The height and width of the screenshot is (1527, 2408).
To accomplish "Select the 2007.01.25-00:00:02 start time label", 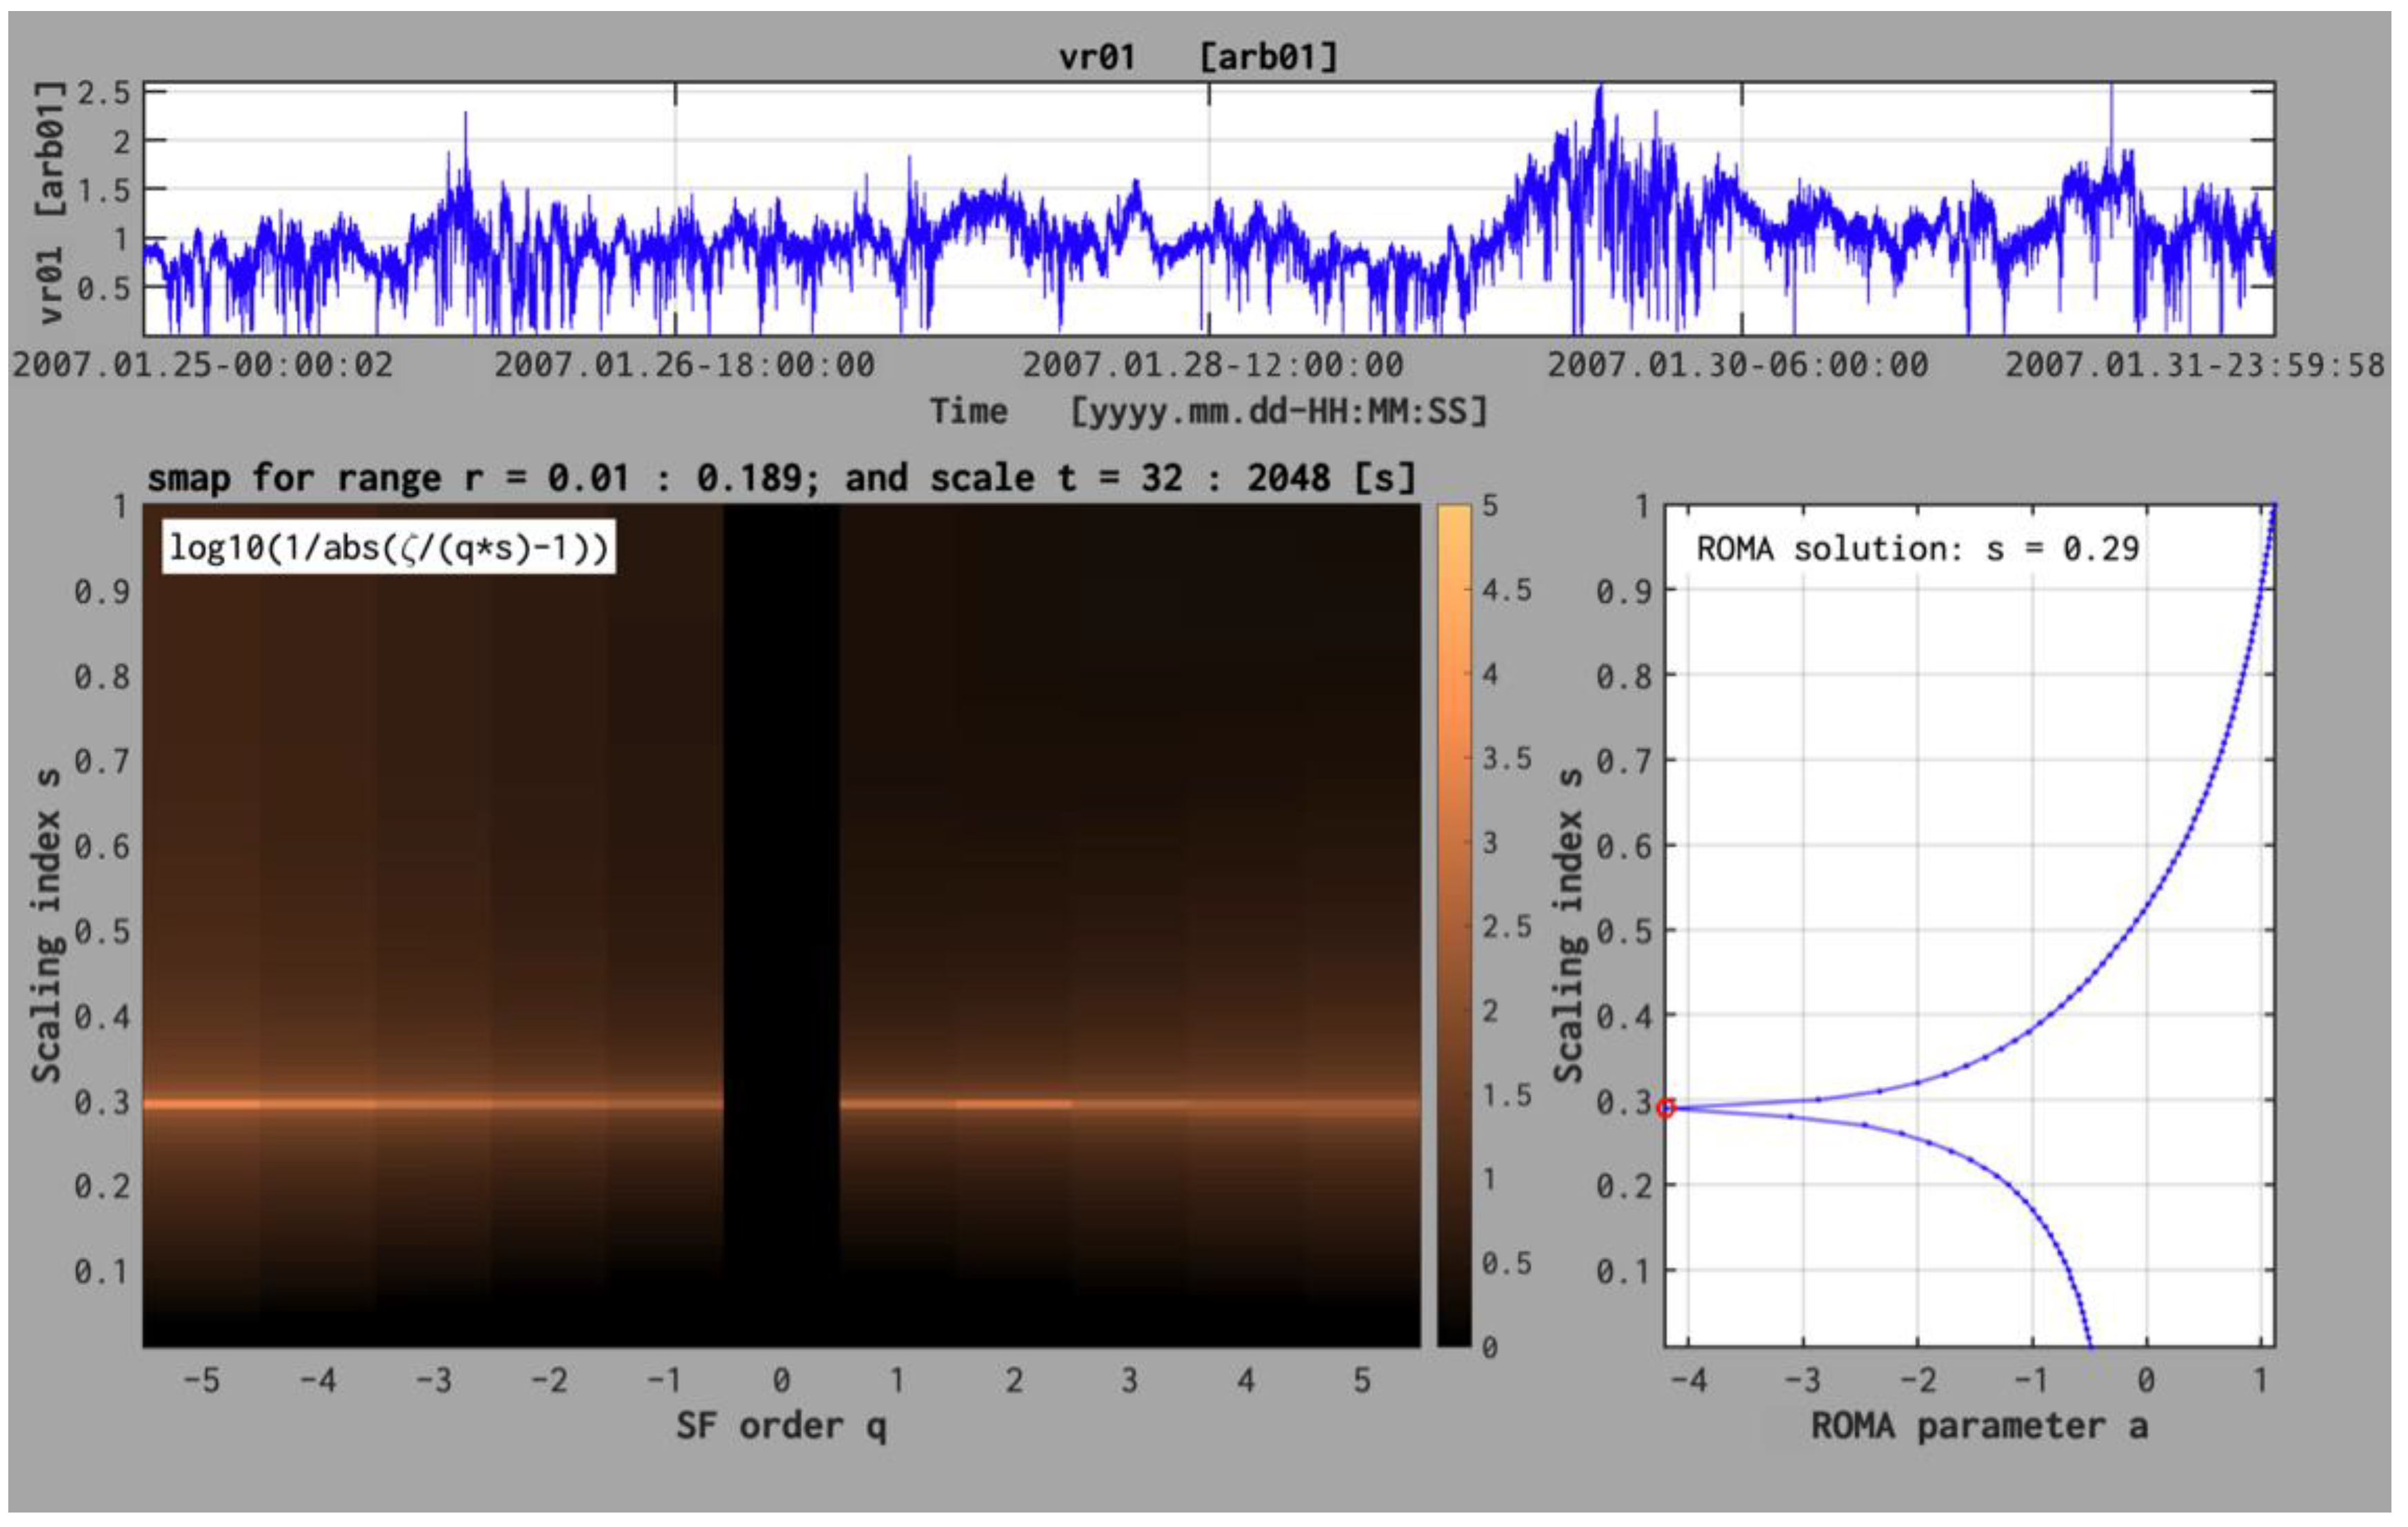I will (203, 365).
